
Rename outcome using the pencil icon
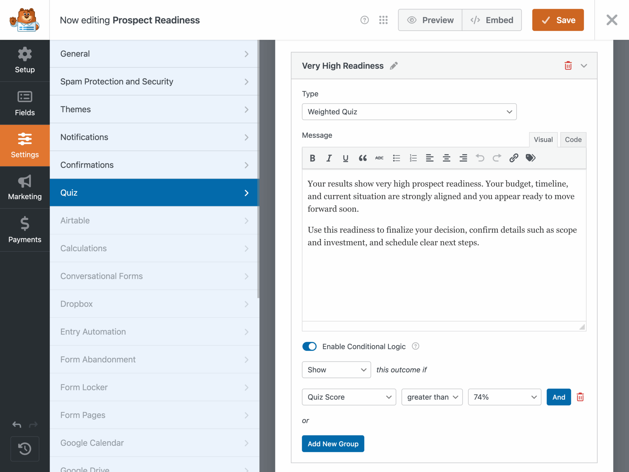tap(394, 65)
